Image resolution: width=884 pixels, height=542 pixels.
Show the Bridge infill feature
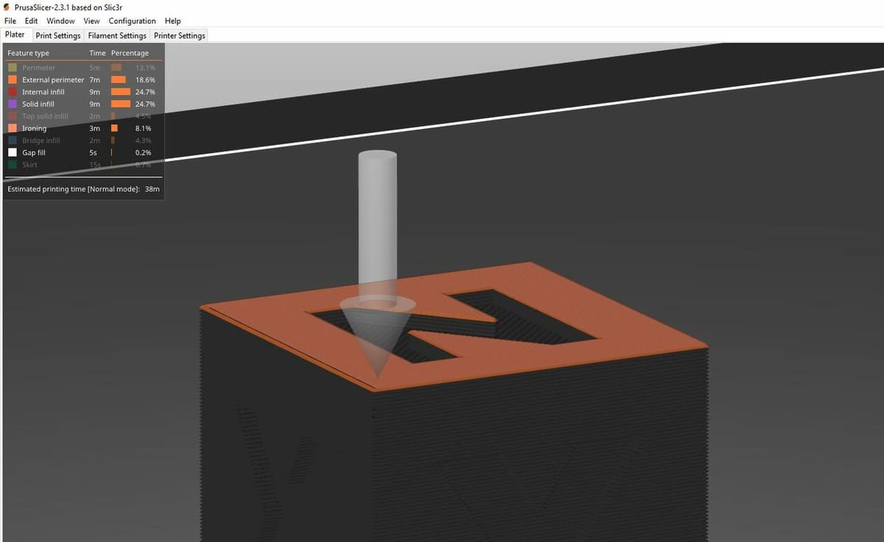(41, 141)
